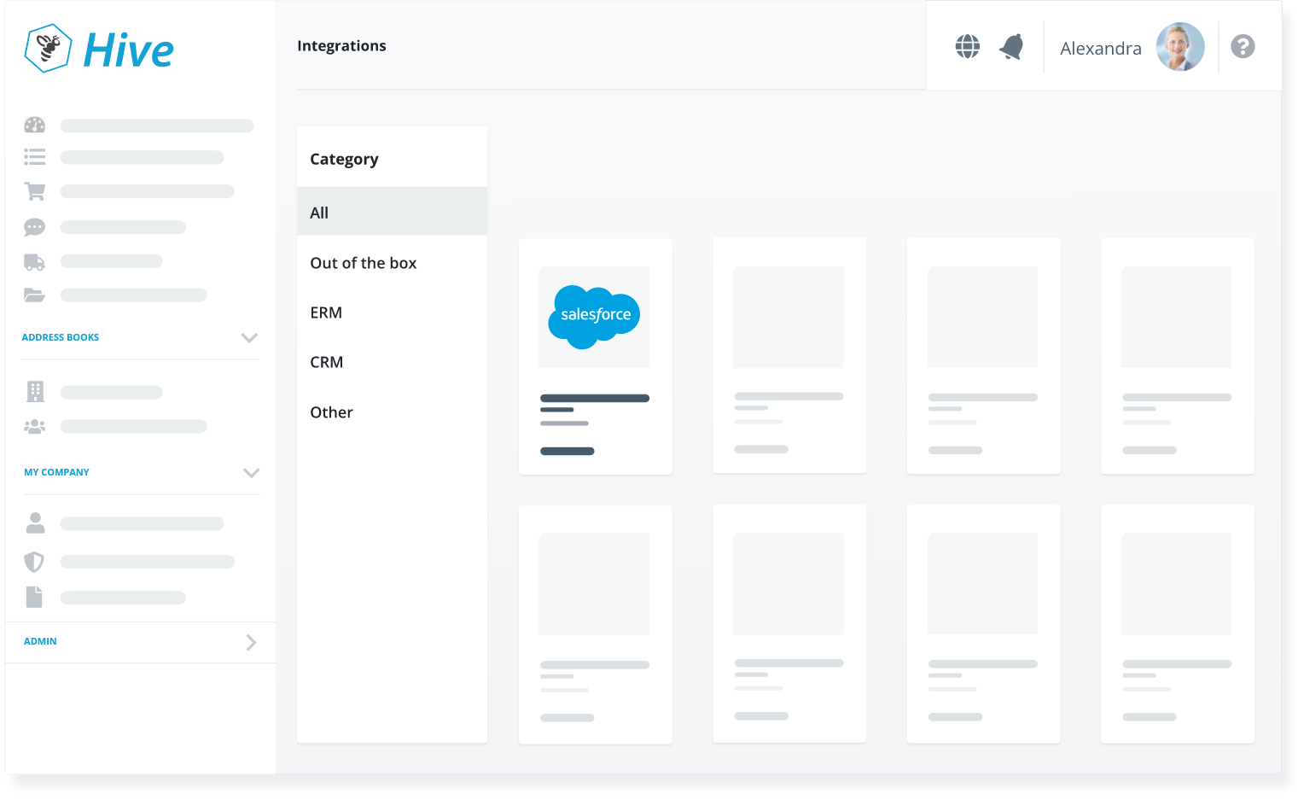1304x800 pixels.
Task: Click the Salesforce card action button
Action: pyautogui.click(x=568, y=451)
